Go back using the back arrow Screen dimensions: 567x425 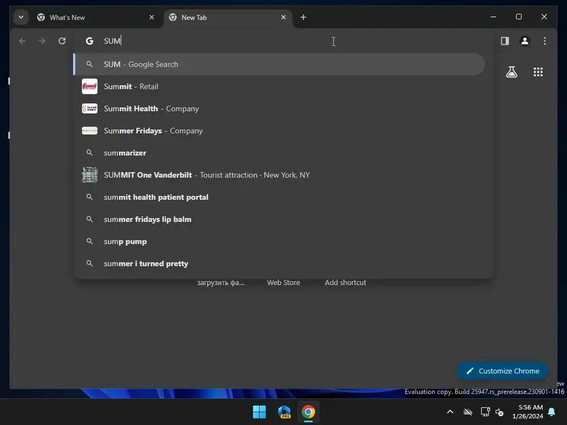click(x=22, y=41)
